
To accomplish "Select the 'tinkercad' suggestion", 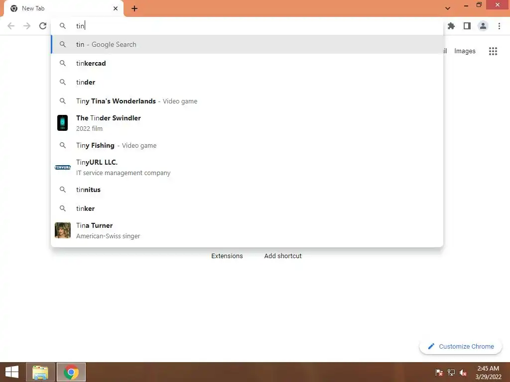I will pyautogui.click(x=247, y=63).
